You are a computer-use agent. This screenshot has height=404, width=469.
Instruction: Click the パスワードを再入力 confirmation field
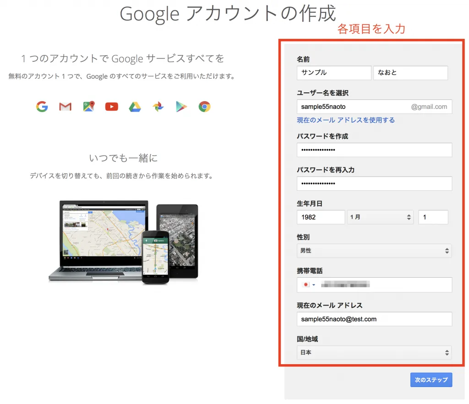[x=375, y=183]
